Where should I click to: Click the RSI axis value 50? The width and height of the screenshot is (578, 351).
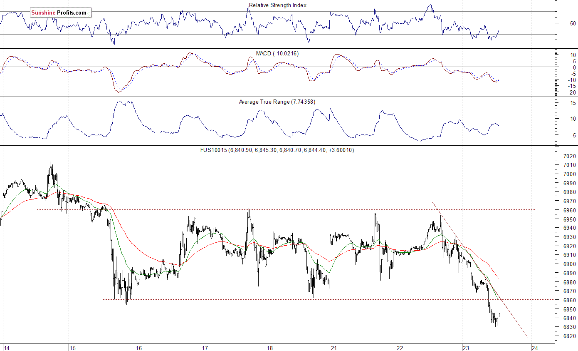coord(573,23)
